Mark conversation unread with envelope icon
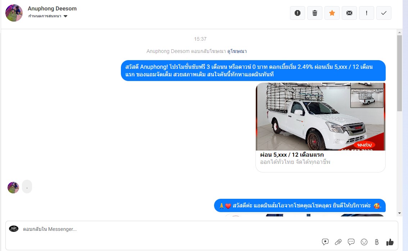408x251 pixels. (x=349, y=13)
